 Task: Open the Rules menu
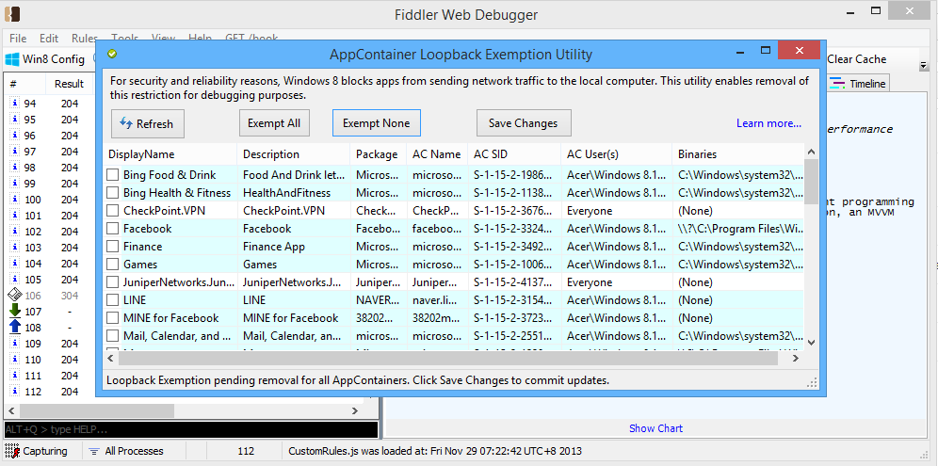click(85, 39)
